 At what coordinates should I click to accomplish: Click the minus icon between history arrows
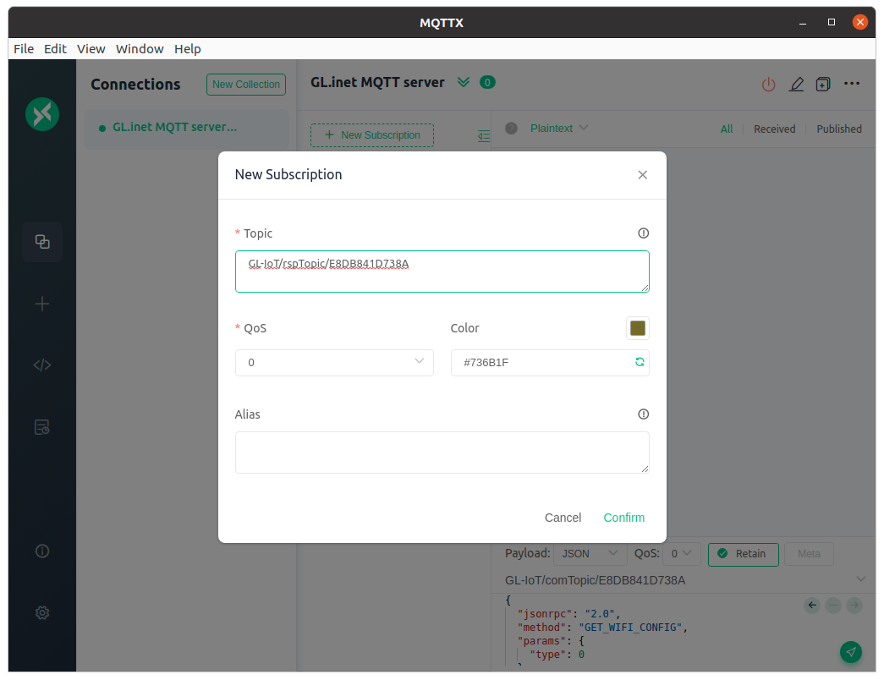coord(833,606)
